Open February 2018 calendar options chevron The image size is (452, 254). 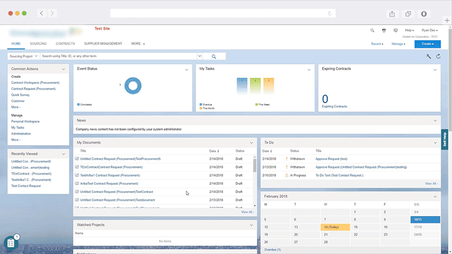(435, 196)
